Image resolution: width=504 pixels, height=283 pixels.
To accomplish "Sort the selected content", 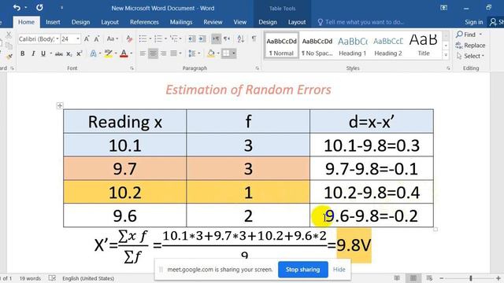I will 240,39.
